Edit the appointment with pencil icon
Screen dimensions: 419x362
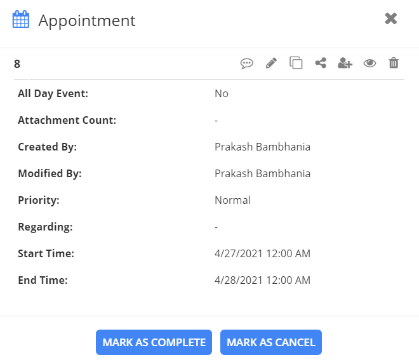tap(271, 63)
